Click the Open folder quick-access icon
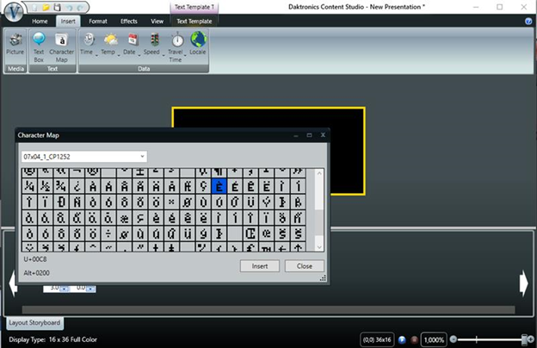The height and width of the screenshot is (348, 537). pyautogui.click(x=46, y=7)
